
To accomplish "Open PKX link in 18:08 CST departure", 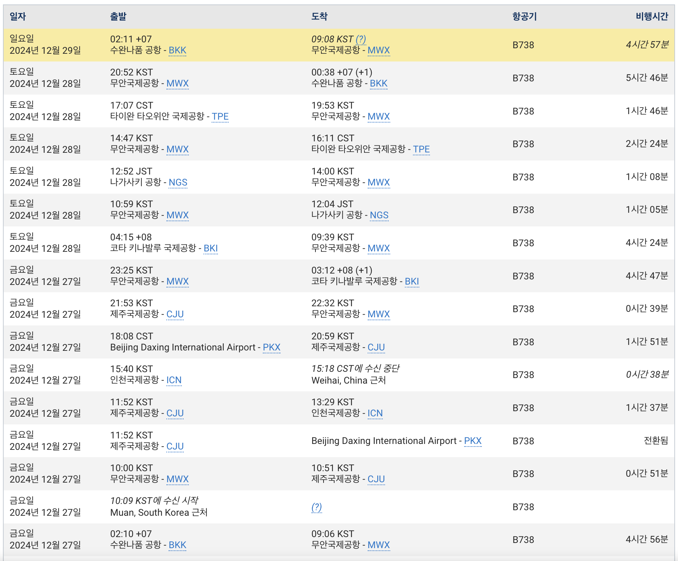I will 272,347.
